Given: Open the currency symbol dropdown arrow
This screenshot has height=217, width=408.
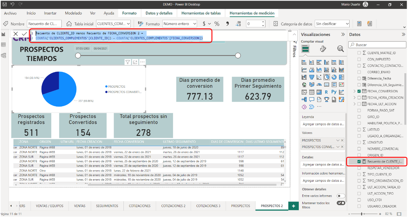Looking at the screenshot, I should (209, 24).
